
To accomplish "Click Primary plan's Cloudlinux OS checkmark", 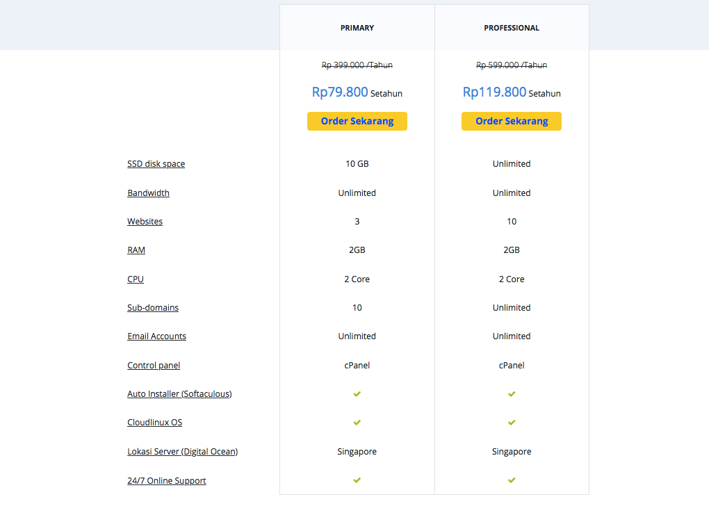I will click(357, 423).
